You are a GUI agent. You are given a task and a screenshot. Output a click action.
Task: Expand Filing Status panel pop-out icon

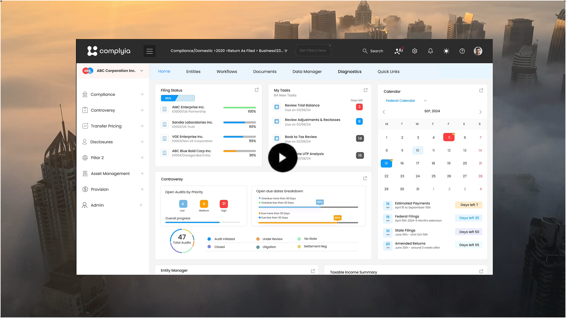tap(257, 90)
